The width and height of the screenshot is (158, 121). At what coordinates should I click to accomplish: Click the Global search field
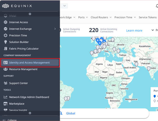coord(103,113)
